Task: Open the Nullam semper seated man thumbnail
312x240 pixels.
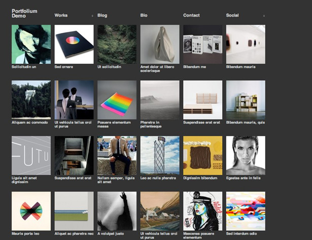Action: (x=117, y=156)
